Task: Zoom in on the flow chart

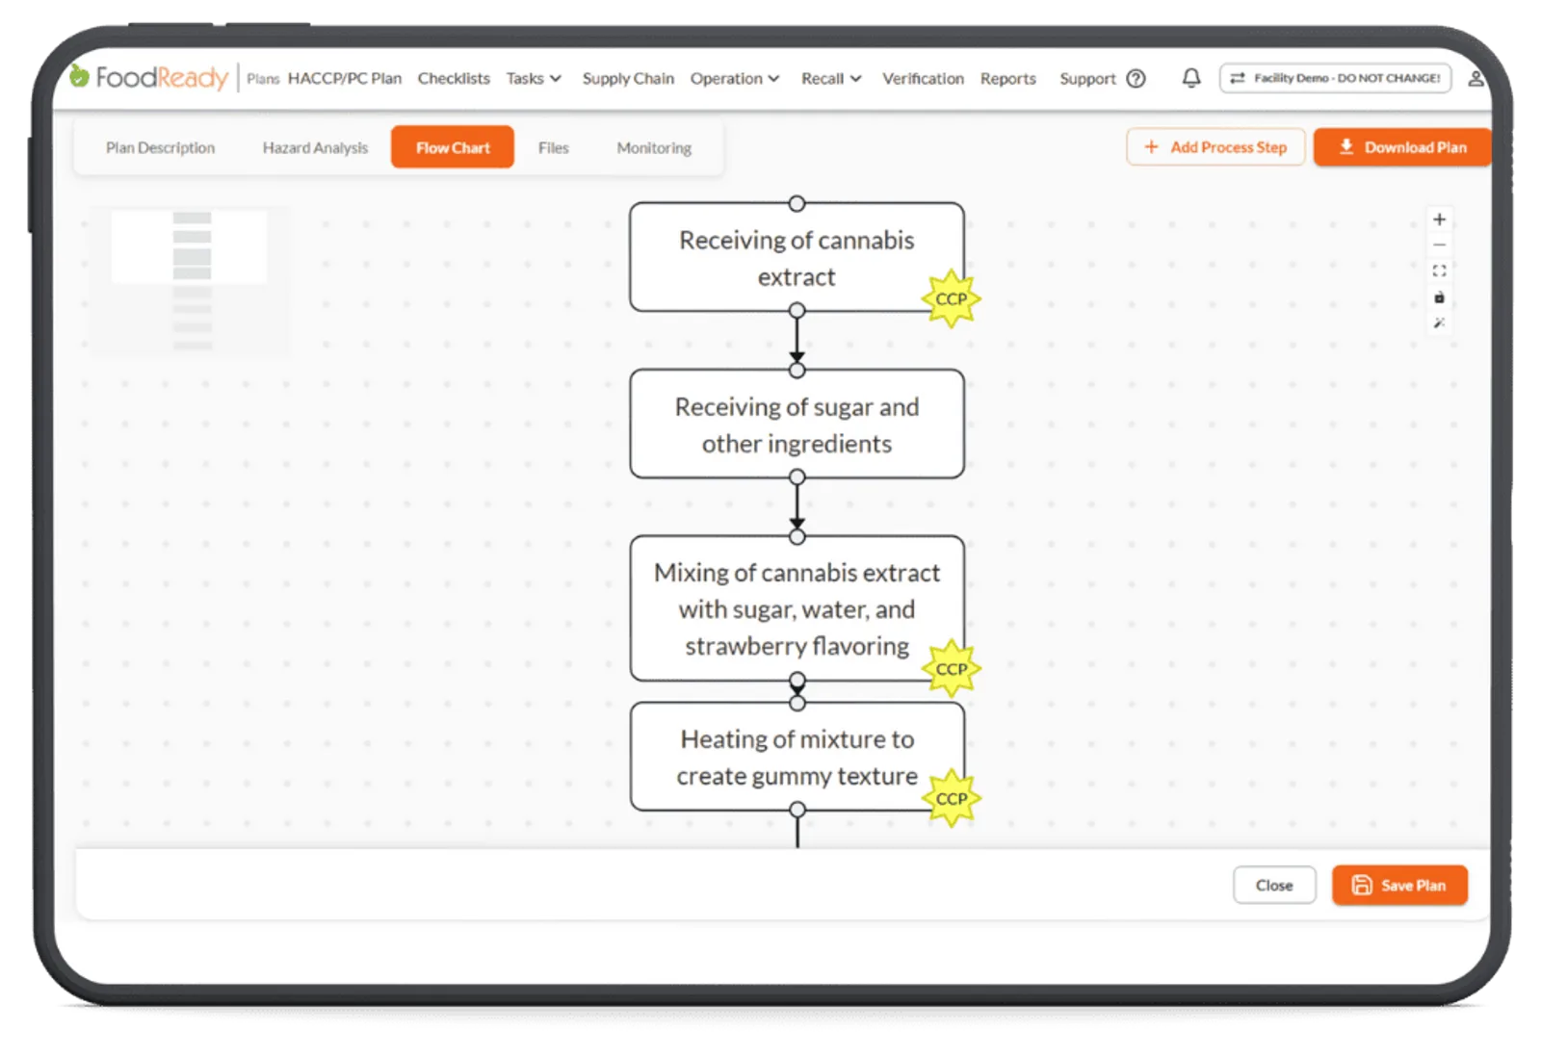Action: [1439, 219]
